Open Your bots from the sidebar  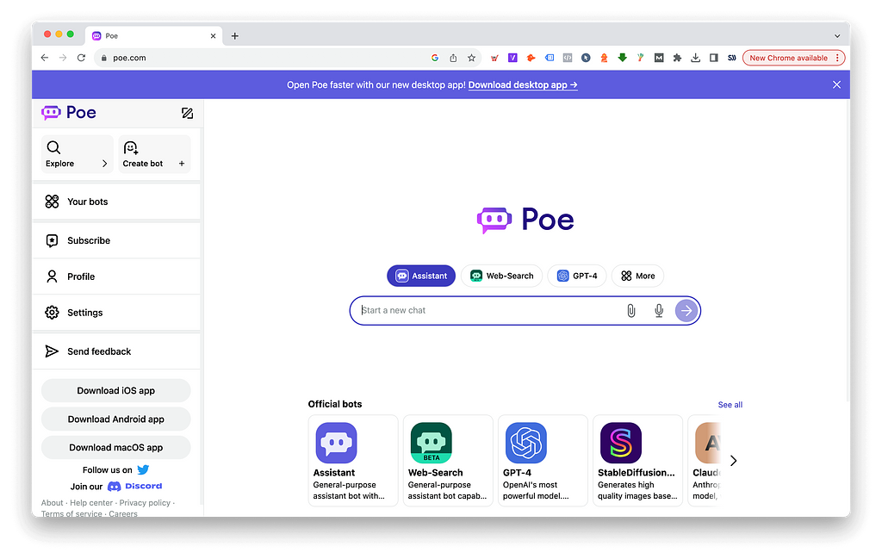[116, 202]
